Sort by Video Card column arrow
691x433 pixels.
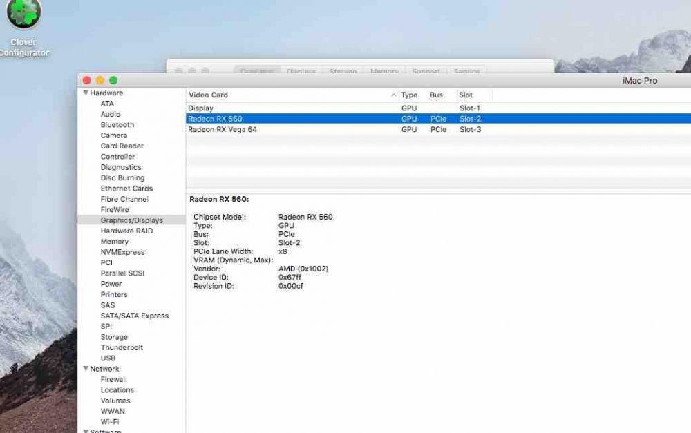393,95
